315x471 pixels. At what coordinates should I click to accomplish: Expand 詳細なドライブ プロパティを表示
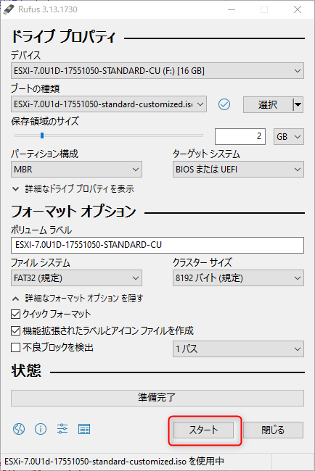tap(73, 189)
